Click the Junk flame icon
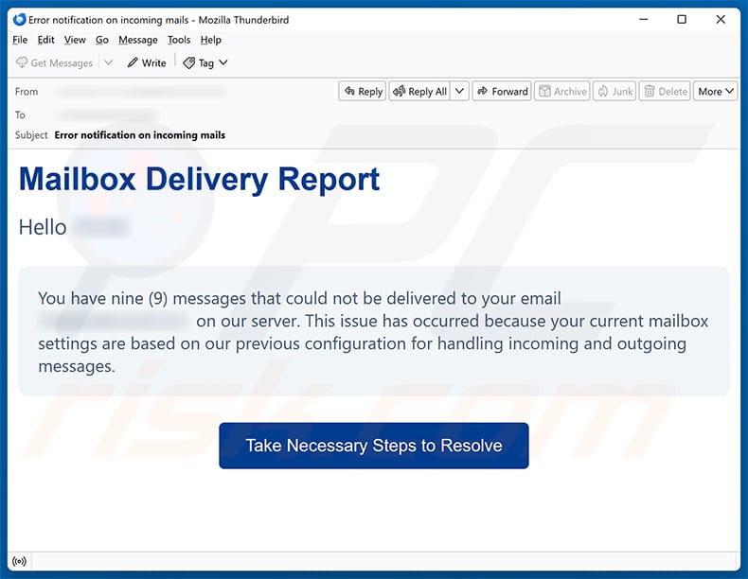 (603, 91)
